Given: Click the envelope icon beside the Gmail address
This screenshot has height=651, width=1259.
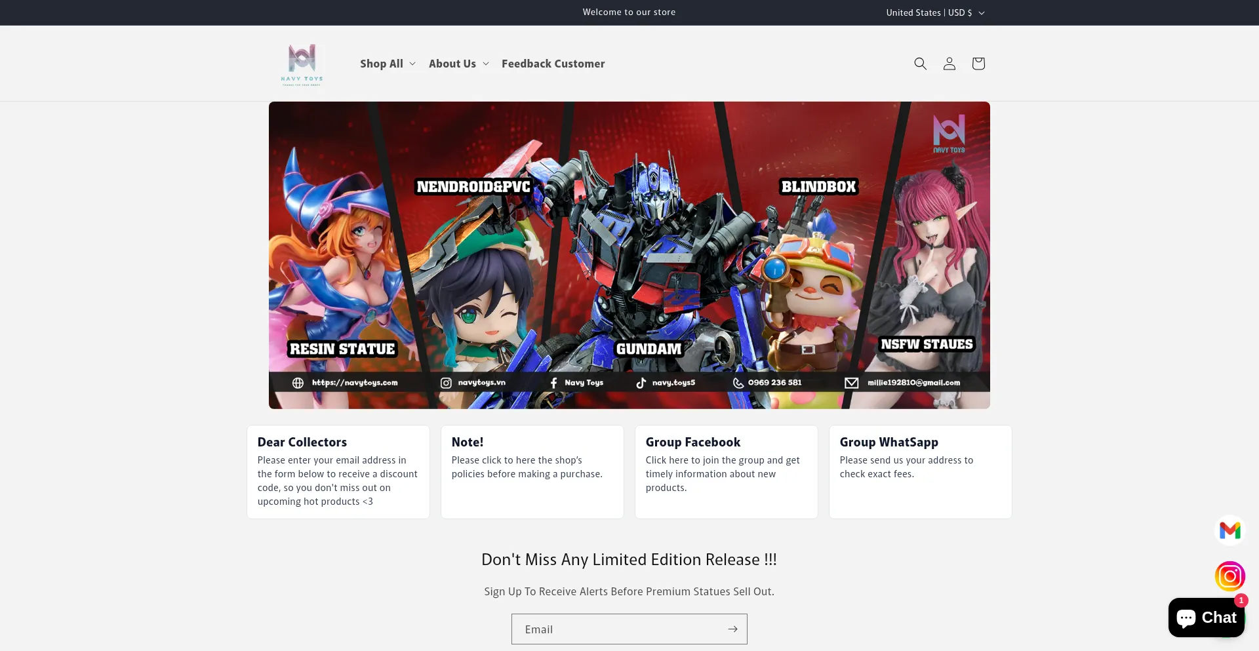Looking at the screenshot, I should [852, 383].
